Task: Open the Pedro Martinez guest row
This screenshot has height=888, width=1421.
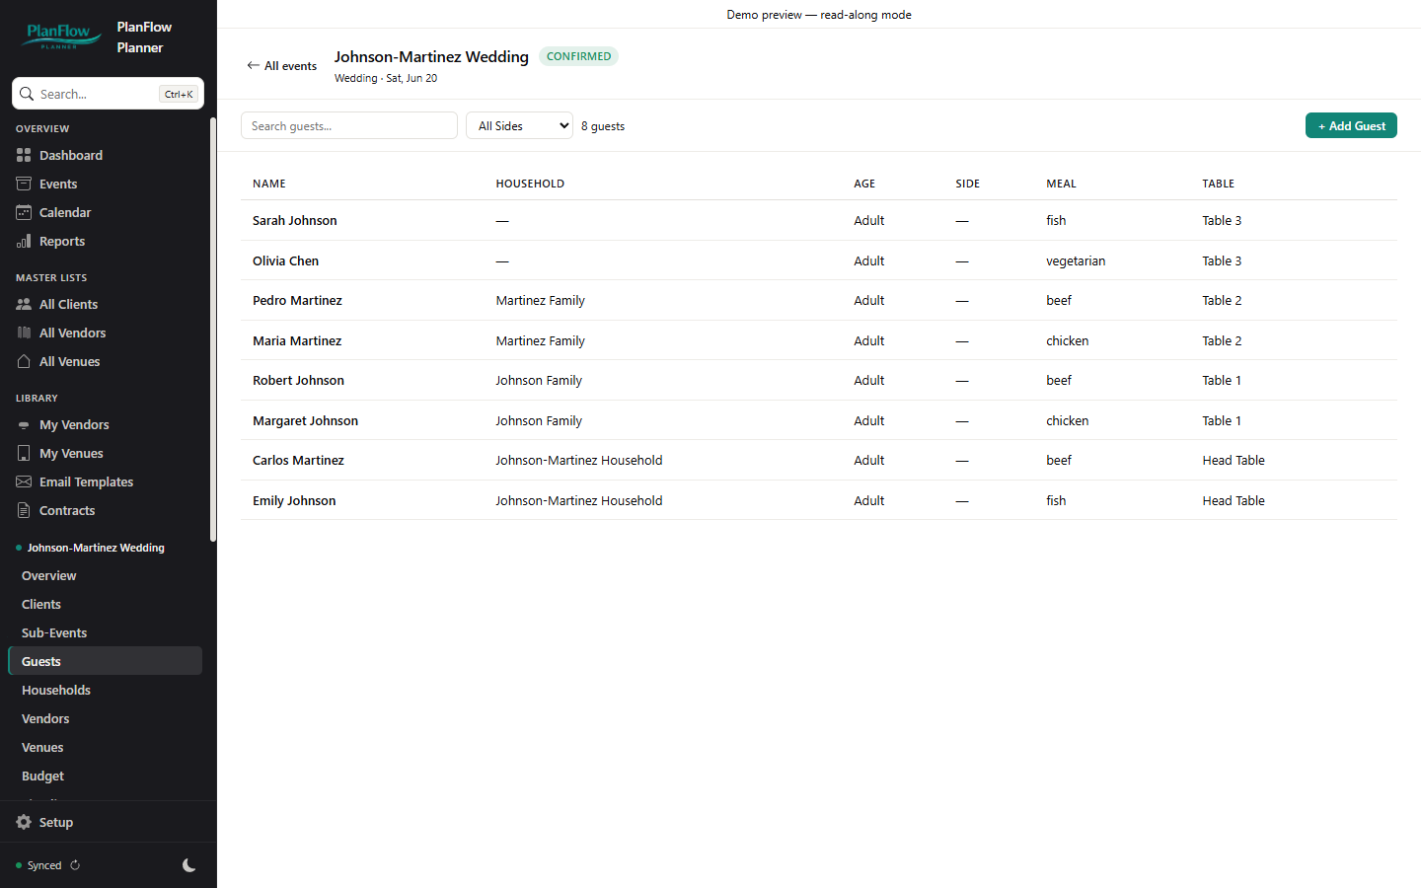Action: [x=819, y=300]
